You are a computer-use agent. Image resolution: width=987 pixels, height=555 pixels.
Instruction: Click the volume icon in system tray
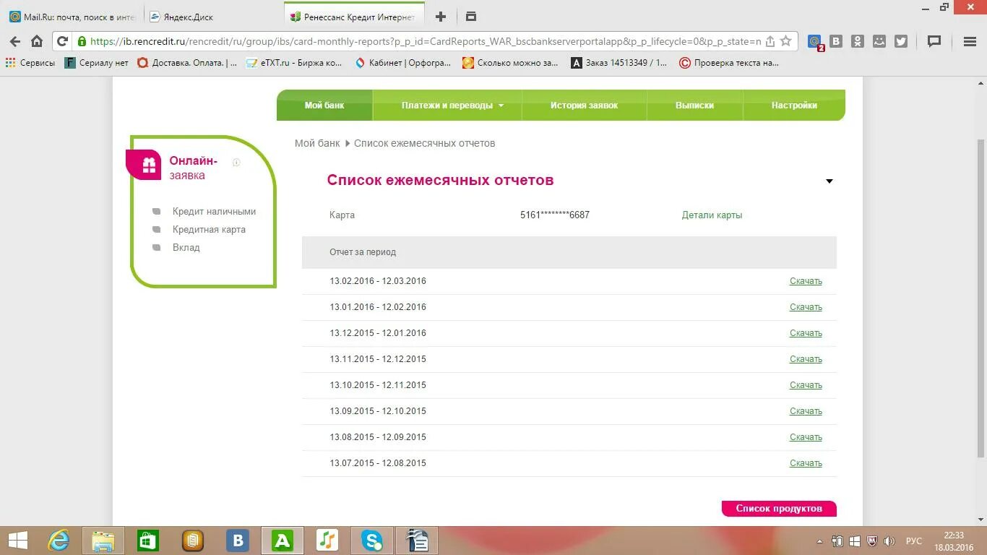pos(889,541)
